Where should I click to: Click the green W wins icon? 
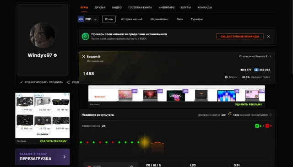pyautogui.click(x=257, y=126)
